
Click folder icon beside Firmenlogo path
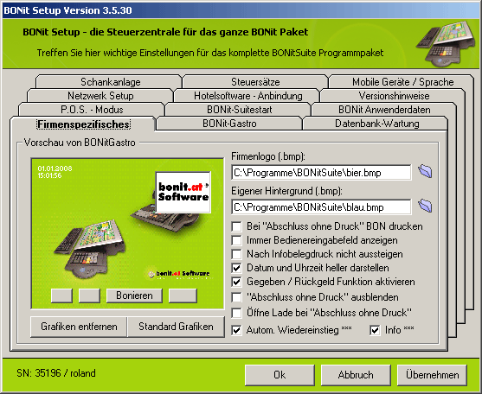pyautogui.click(x=425, y=172)
